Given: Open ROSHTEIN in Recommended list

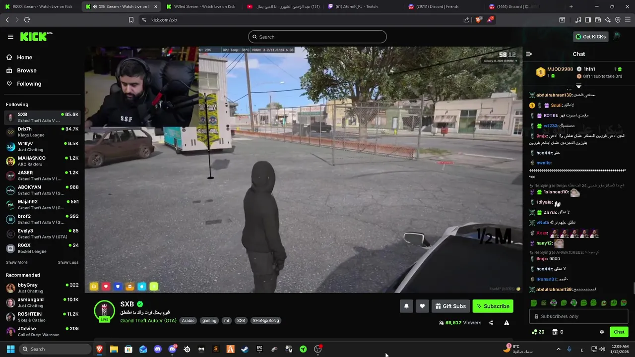Looking at the screenshot, I should pyautogui.click(x=42, y=317).
